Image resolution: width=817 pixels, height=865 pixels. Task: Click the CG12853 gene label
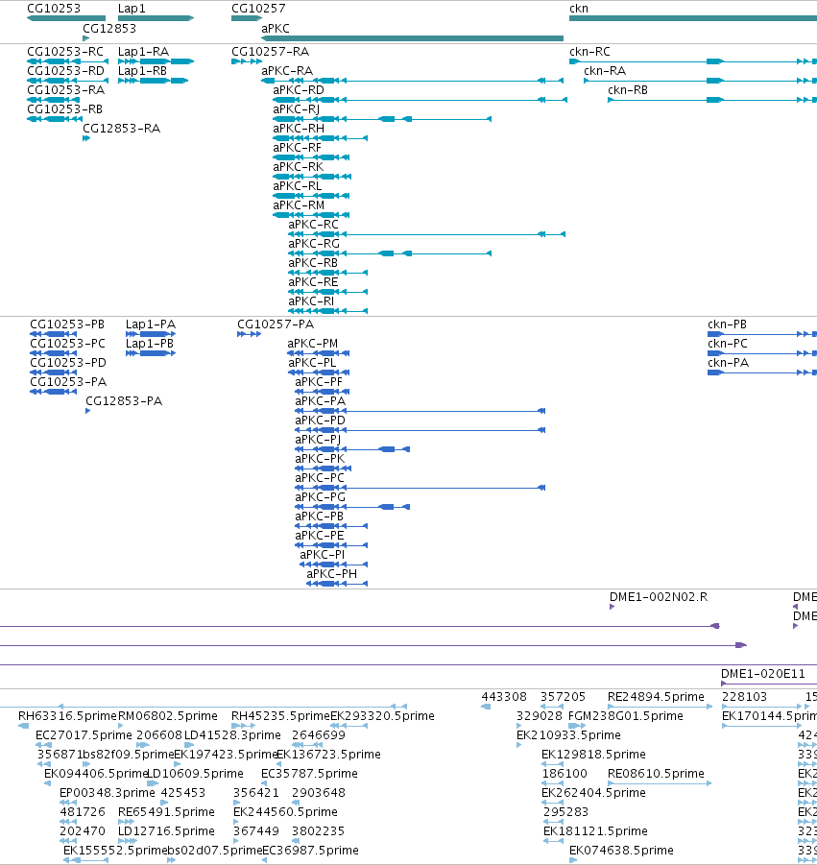(x=109, y=29)
